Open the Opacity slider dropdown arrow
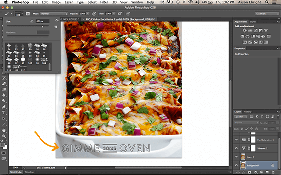This screenshot has width=281, height=175. click(x=88, y=14)
